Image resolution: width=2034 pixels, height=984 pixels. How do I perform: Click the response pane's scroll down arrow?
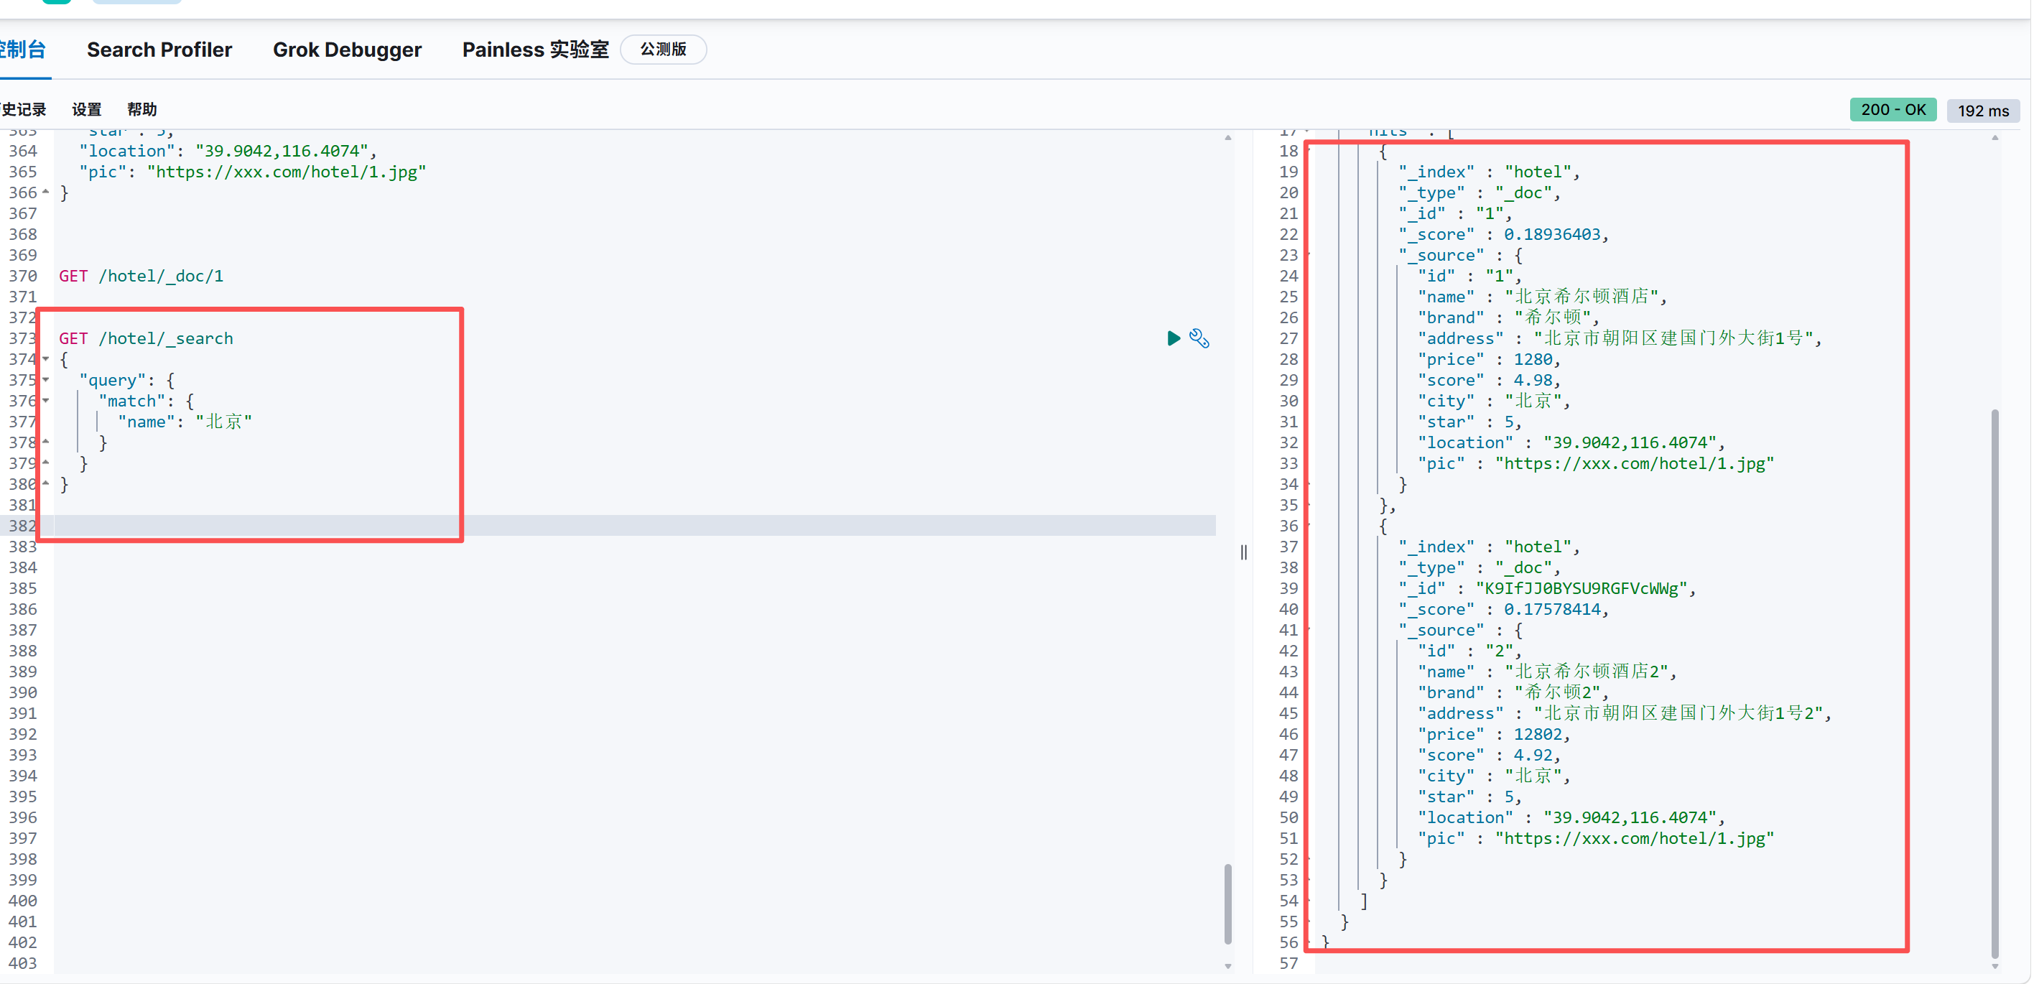[1994, 966]
